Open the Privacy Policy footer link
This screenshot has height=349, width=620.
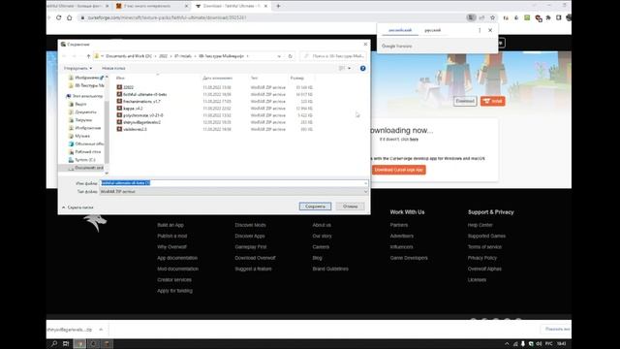482,258
